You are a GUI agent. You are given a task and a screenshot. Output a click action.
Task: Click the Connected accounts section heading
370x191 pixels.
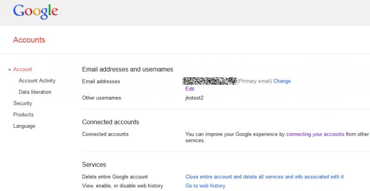click(x=111, y=122)
